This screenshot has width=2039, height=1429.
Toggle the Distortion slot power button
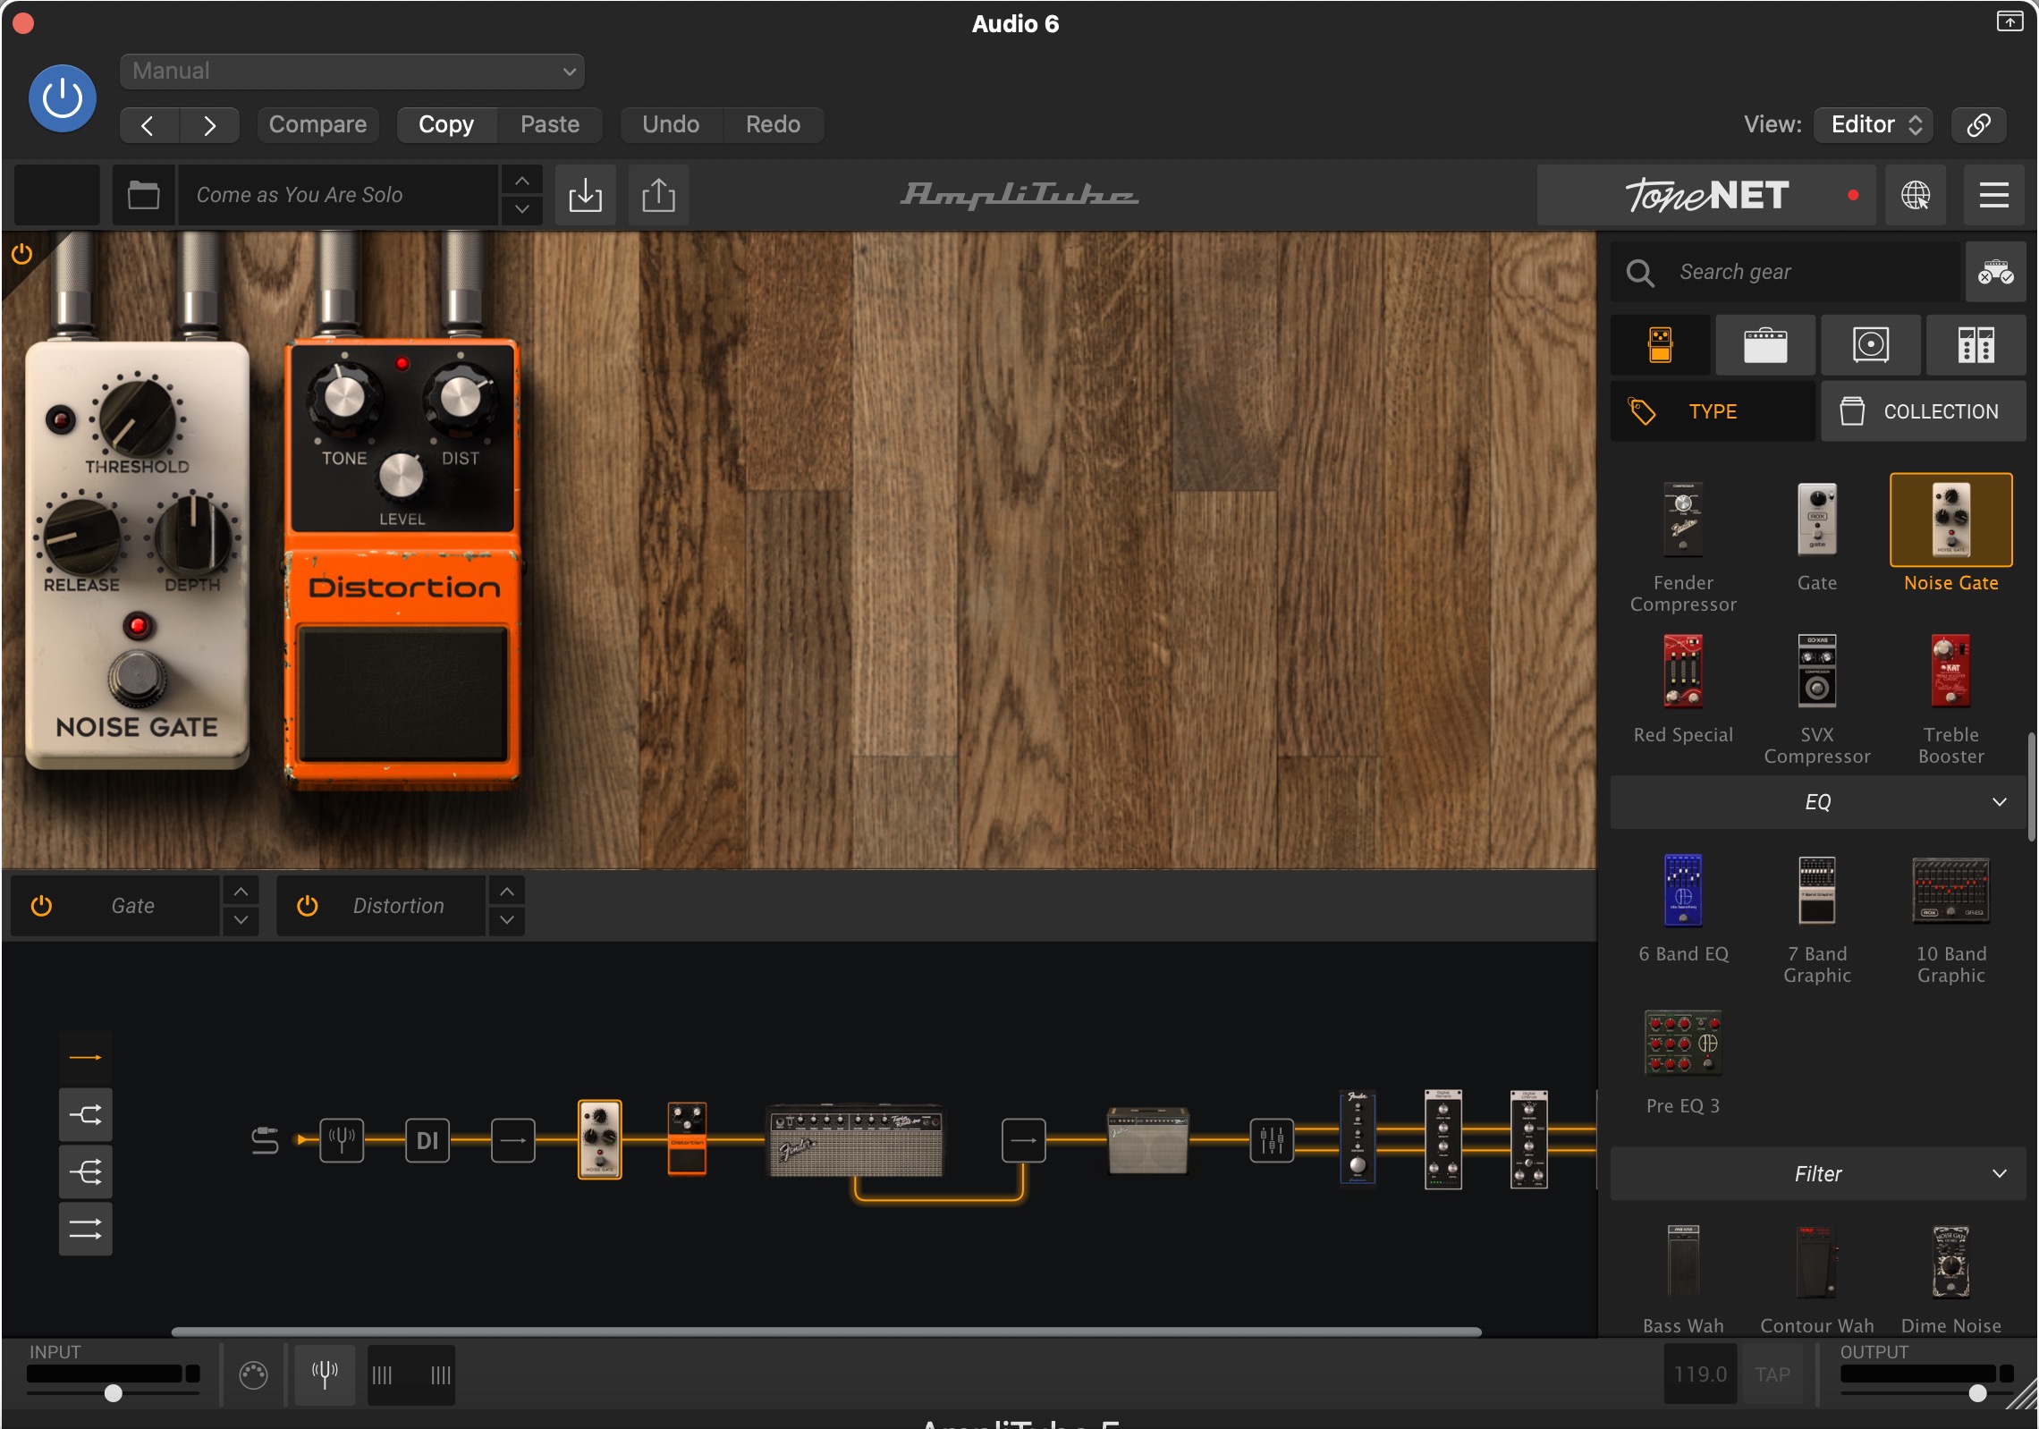[307, 906]
